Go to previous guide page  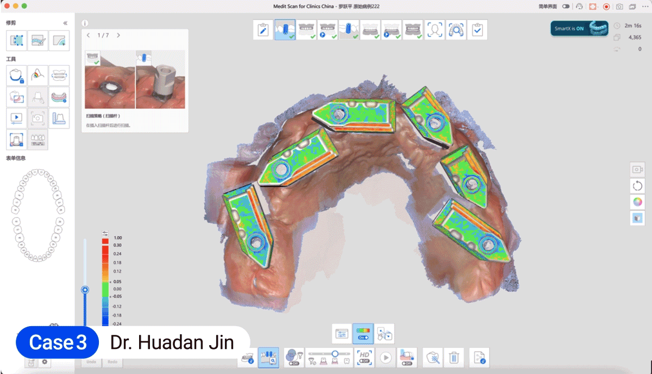[89, 35]
